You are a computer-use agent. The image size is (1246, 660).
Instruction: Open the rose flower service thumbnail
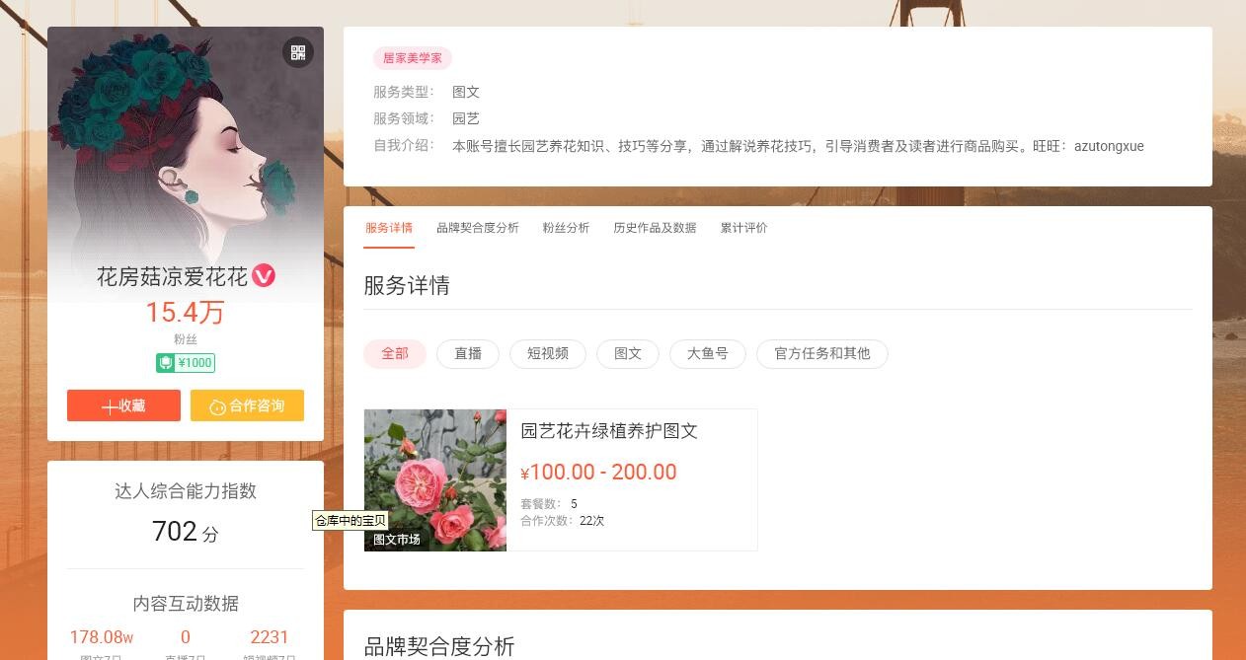[x=435, y=480]
